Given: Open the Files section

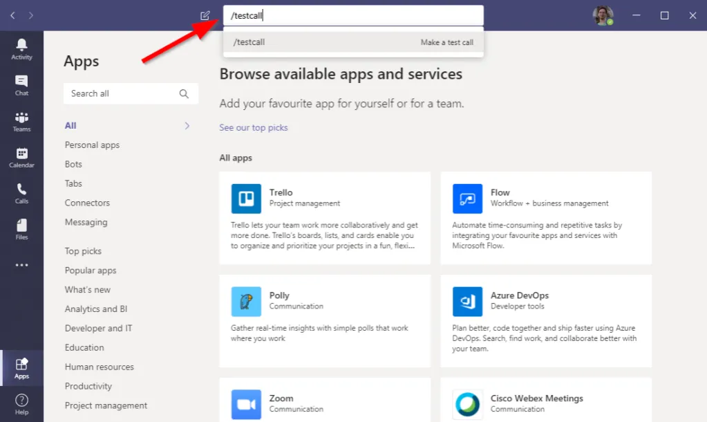Looking at the screenshot, I should coord(21,230).
